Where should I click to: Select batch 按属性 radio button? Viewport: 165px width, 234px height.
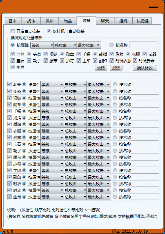tap(13, 45)
